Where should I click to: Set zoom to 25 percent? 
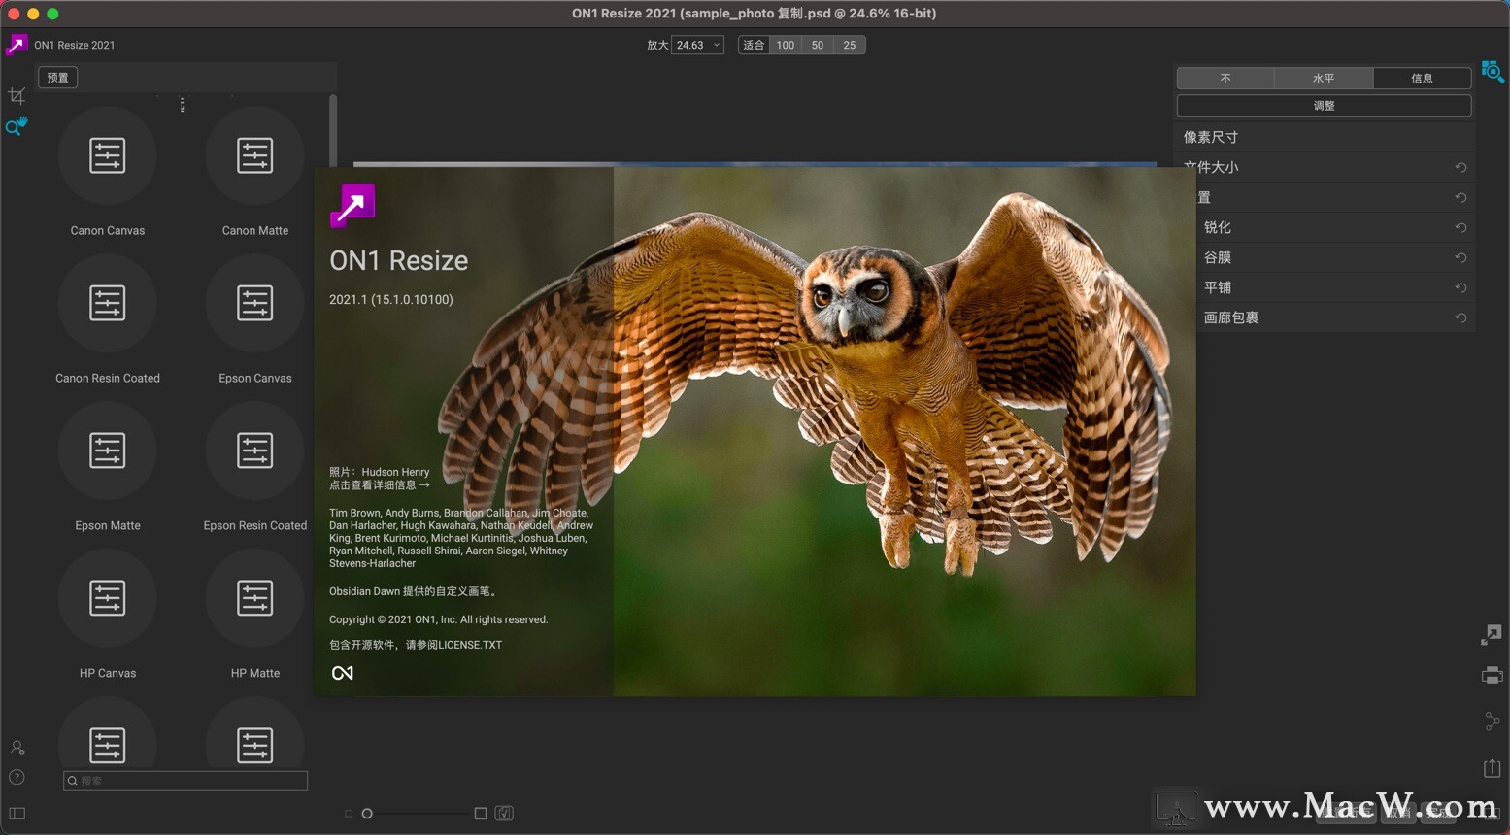point(850,45)
